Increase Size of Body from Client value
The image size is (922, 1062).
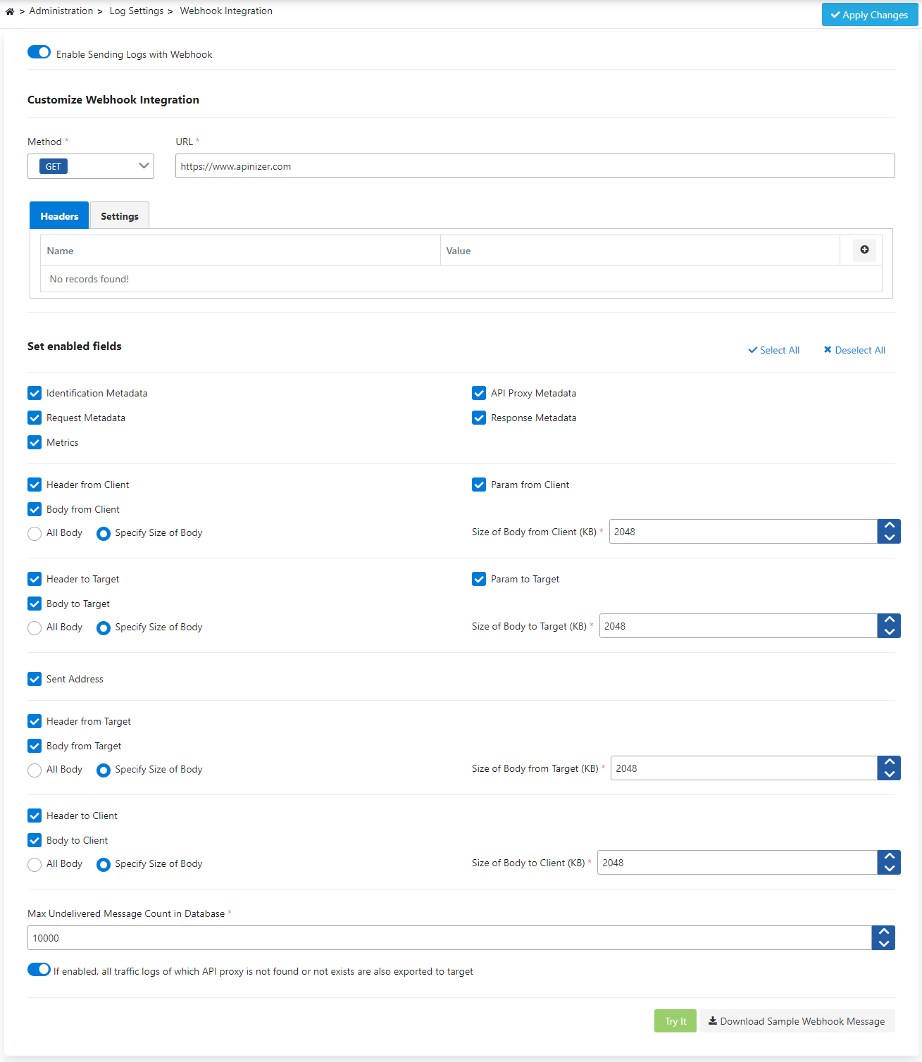[x=889, y=525]
